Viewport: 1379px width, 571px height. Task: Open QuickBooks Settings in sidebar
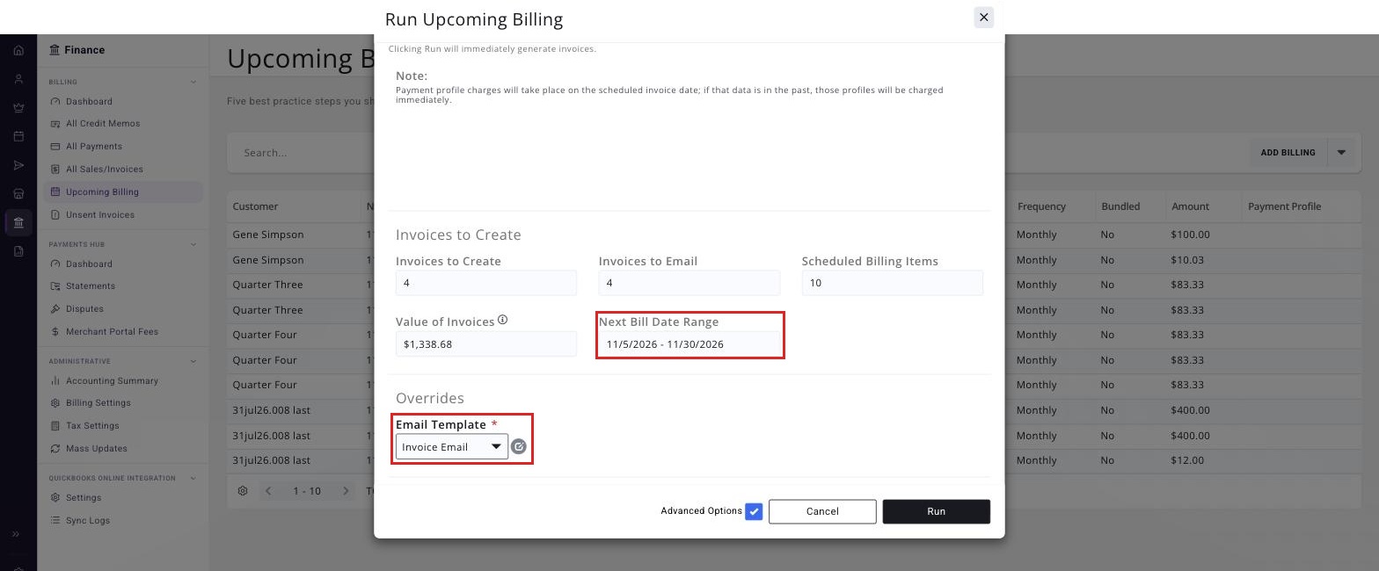(x=84, y=498)
